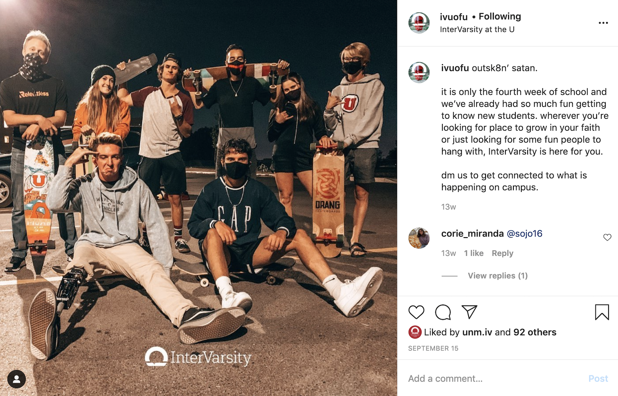Viewport: 618px width, 396px height.
Task: Open the @sojo16 mention link
Action: [524, 234]
